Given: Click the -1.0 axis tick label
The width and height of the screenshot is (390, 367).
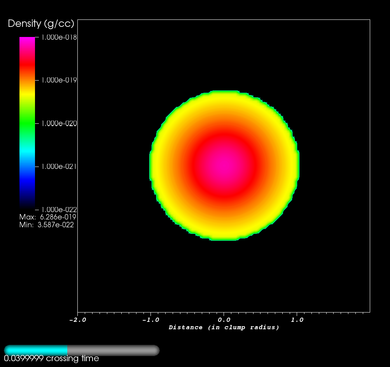Looking at the screenshot, I should click(x=151, y=320).
